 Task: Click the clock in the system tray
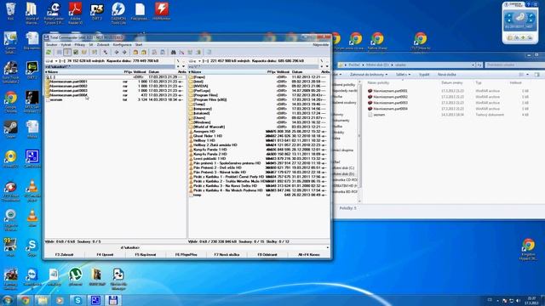[531, 300]
